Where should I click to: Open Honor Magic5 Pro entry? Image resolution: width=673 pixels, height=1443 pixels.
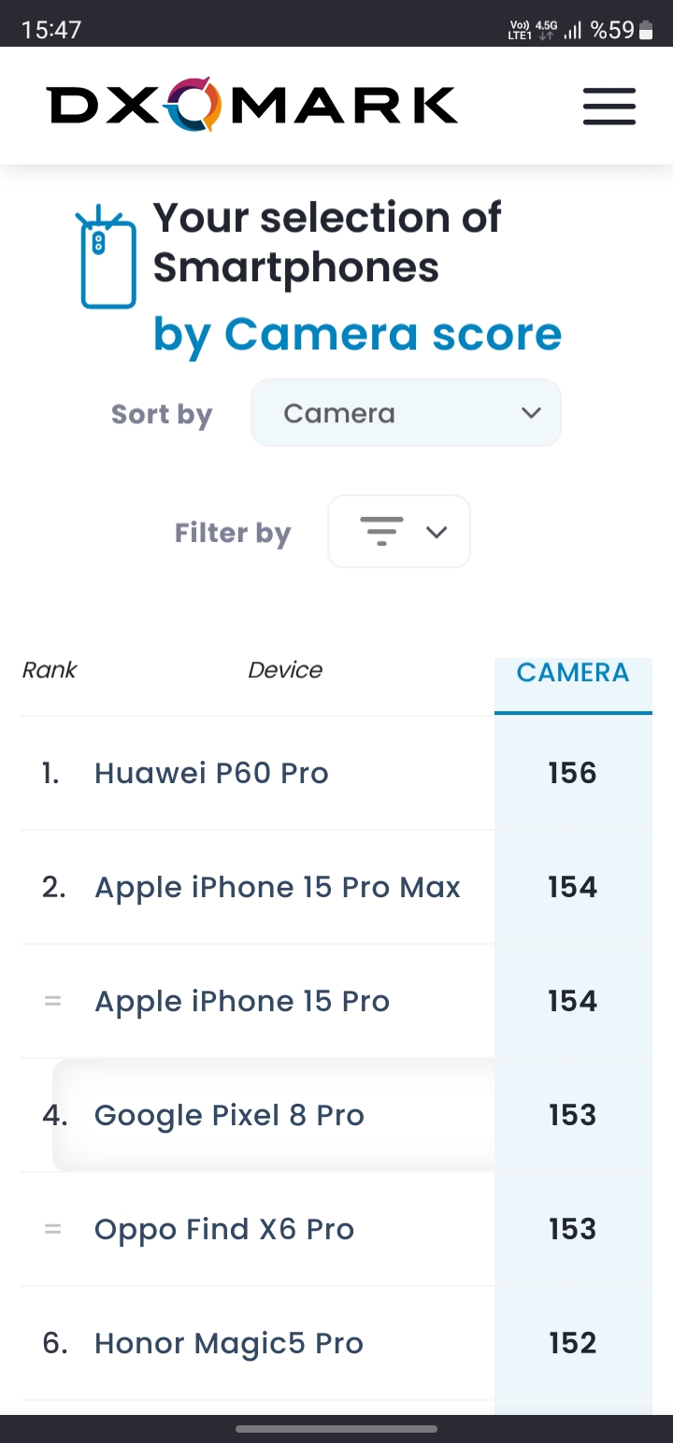click(x=229, y=1344)
